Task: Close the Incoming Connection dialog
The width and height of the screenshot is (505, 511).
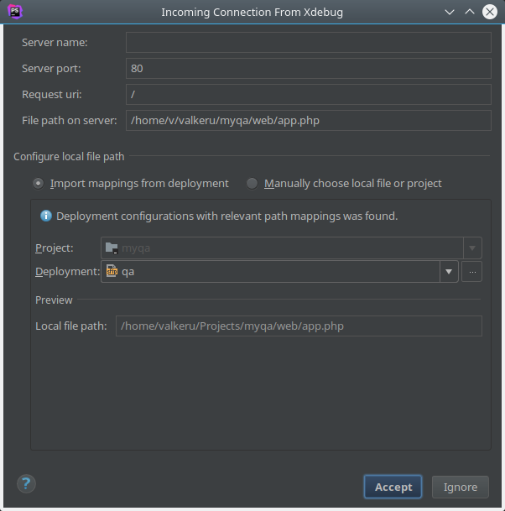Action: pyautogui.click(x=489, y=12)
